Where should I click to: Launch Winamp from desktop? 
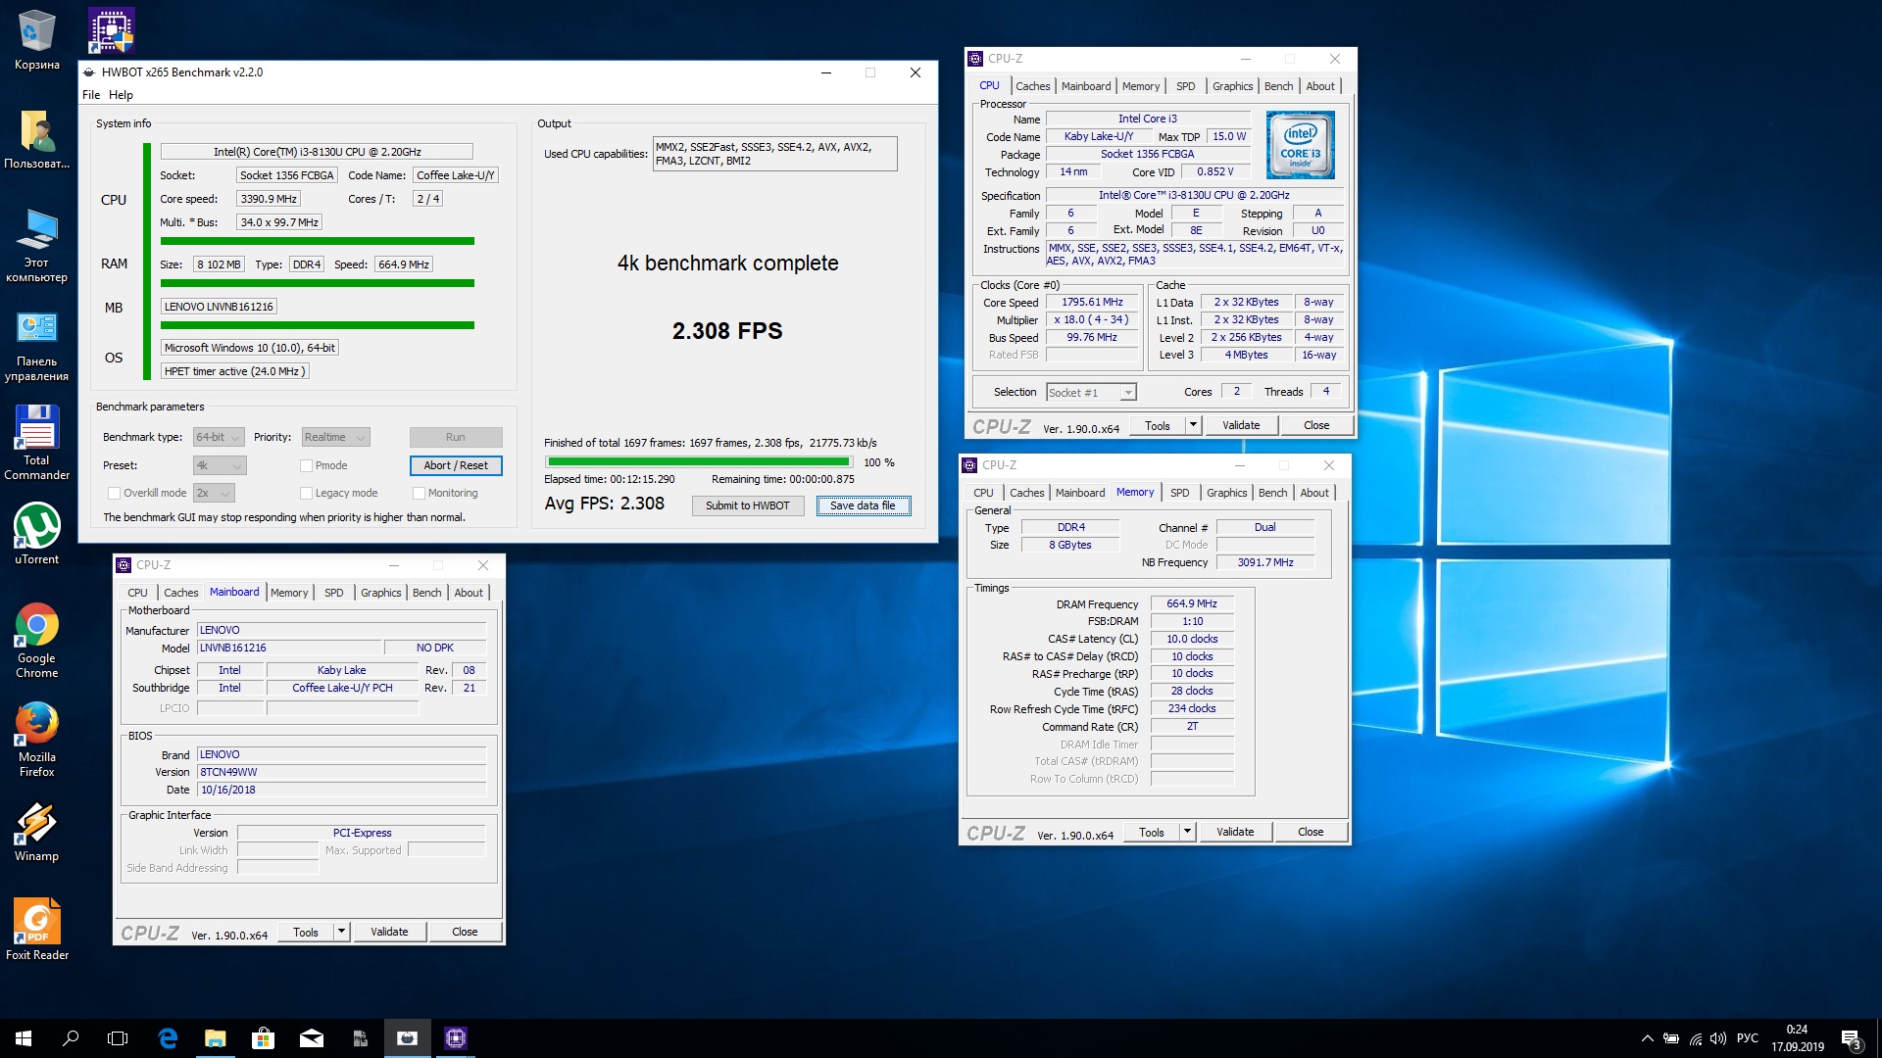pos(36,832)
